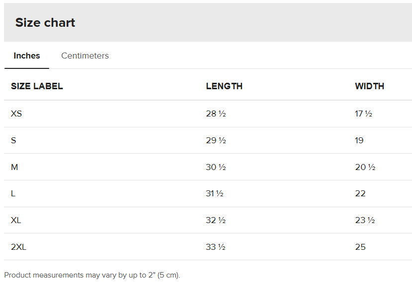
Task: Select the Inches tab
Action: pyautogui.click(x=27, y=56)
